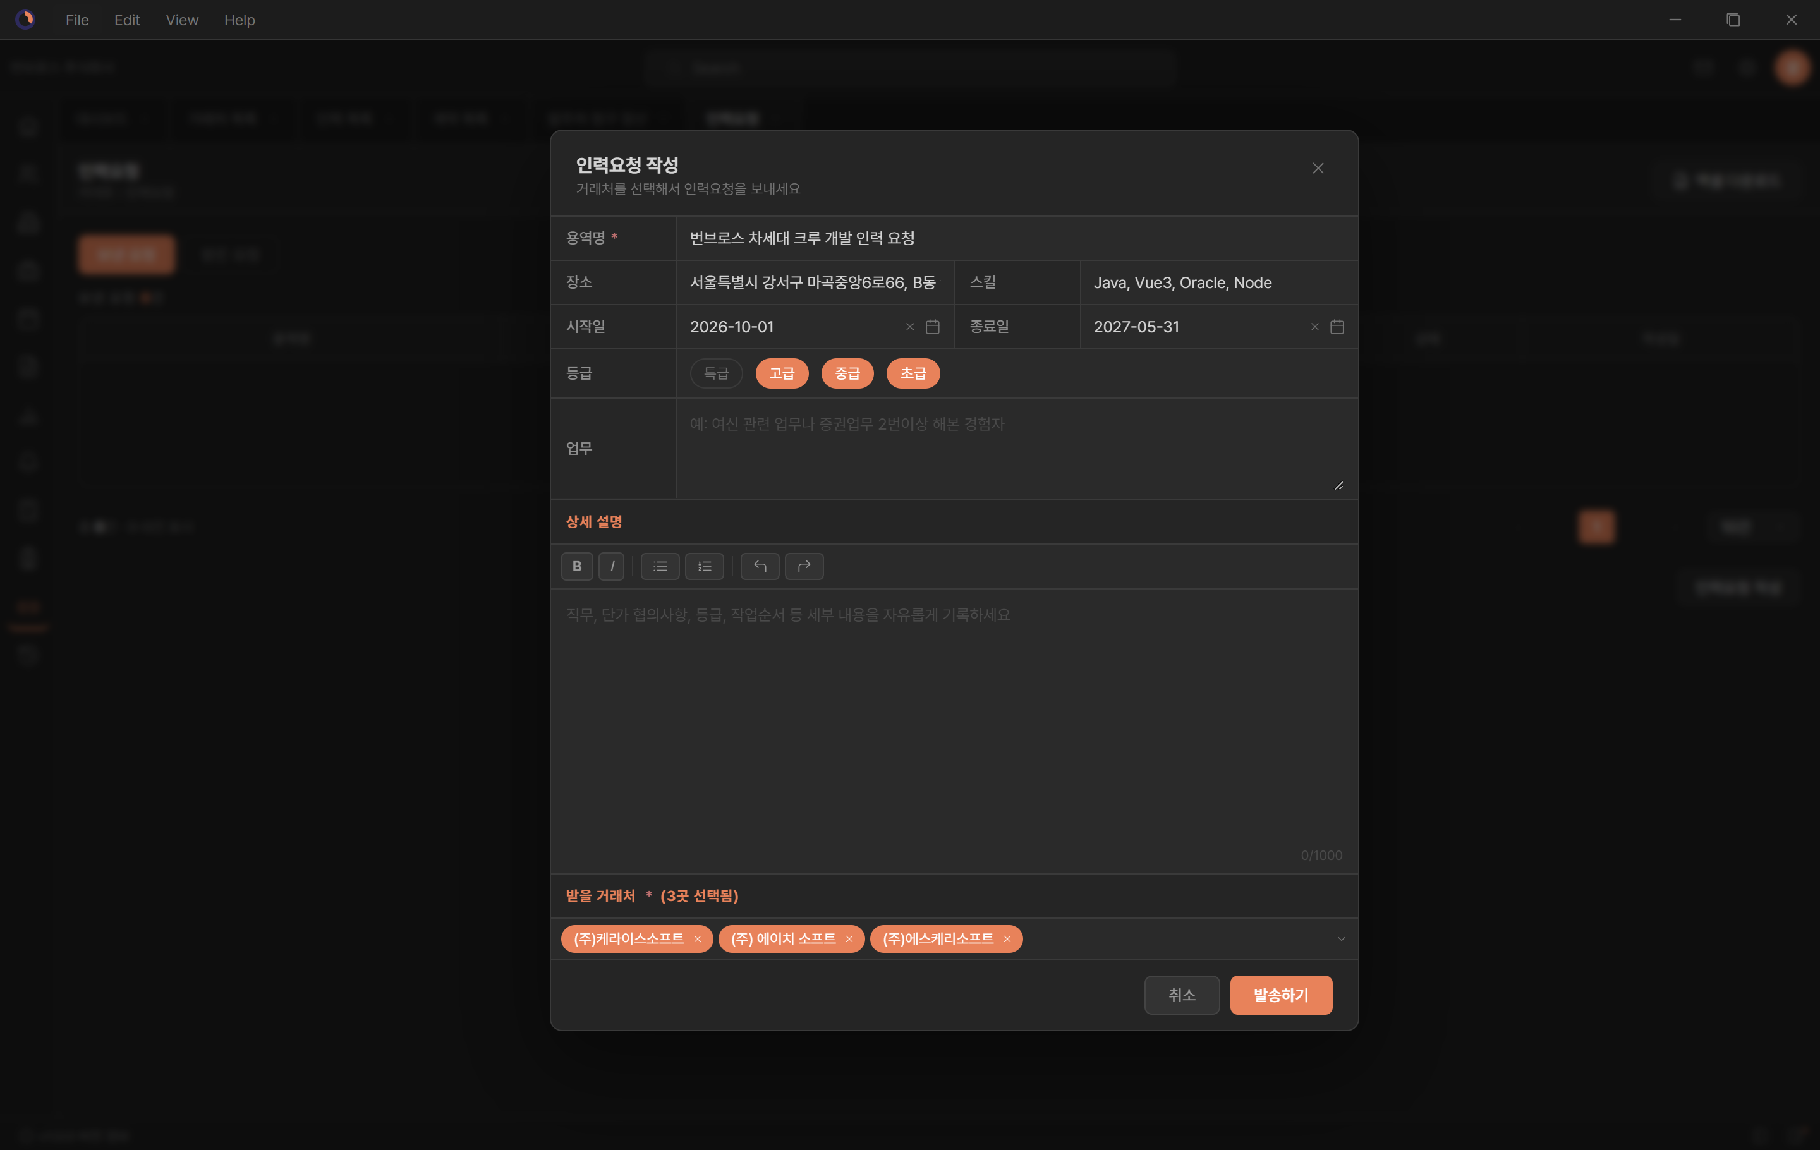Insert a numbered list

pos(705,566)
